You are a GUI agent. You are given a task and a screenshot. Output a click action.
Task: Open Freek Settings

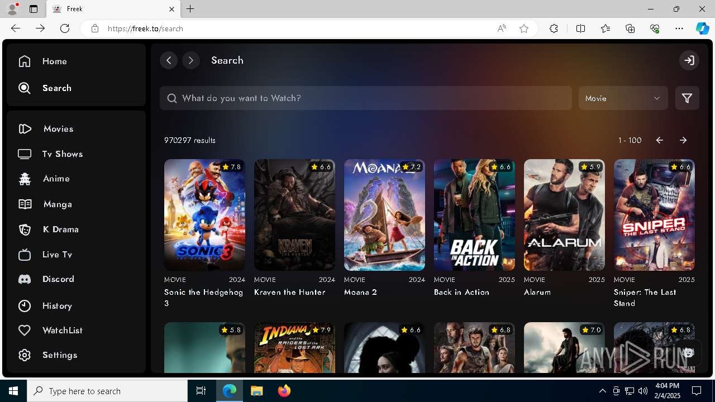click(x=47, y=355)
